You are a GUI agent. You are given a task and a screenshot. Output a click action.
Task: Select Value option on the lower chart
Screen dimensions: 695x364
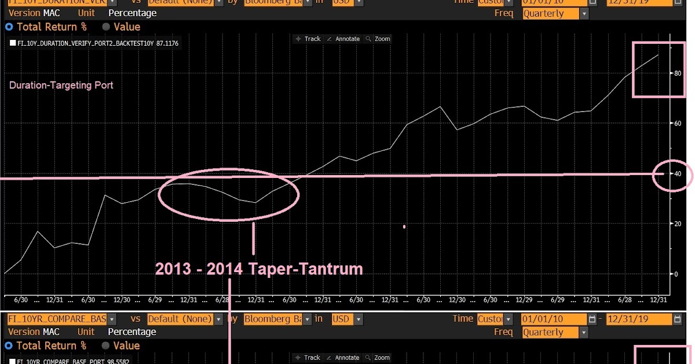click(105, 346)
